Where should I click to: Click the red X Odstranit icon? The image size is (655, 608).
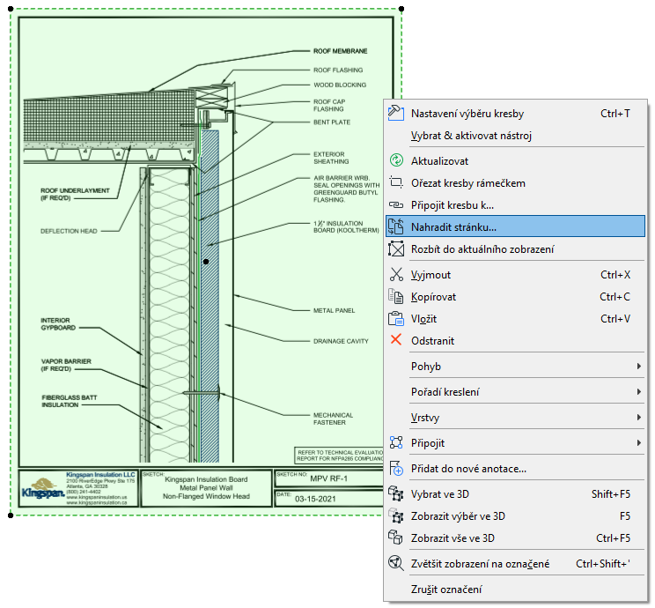tap(395, 341)
